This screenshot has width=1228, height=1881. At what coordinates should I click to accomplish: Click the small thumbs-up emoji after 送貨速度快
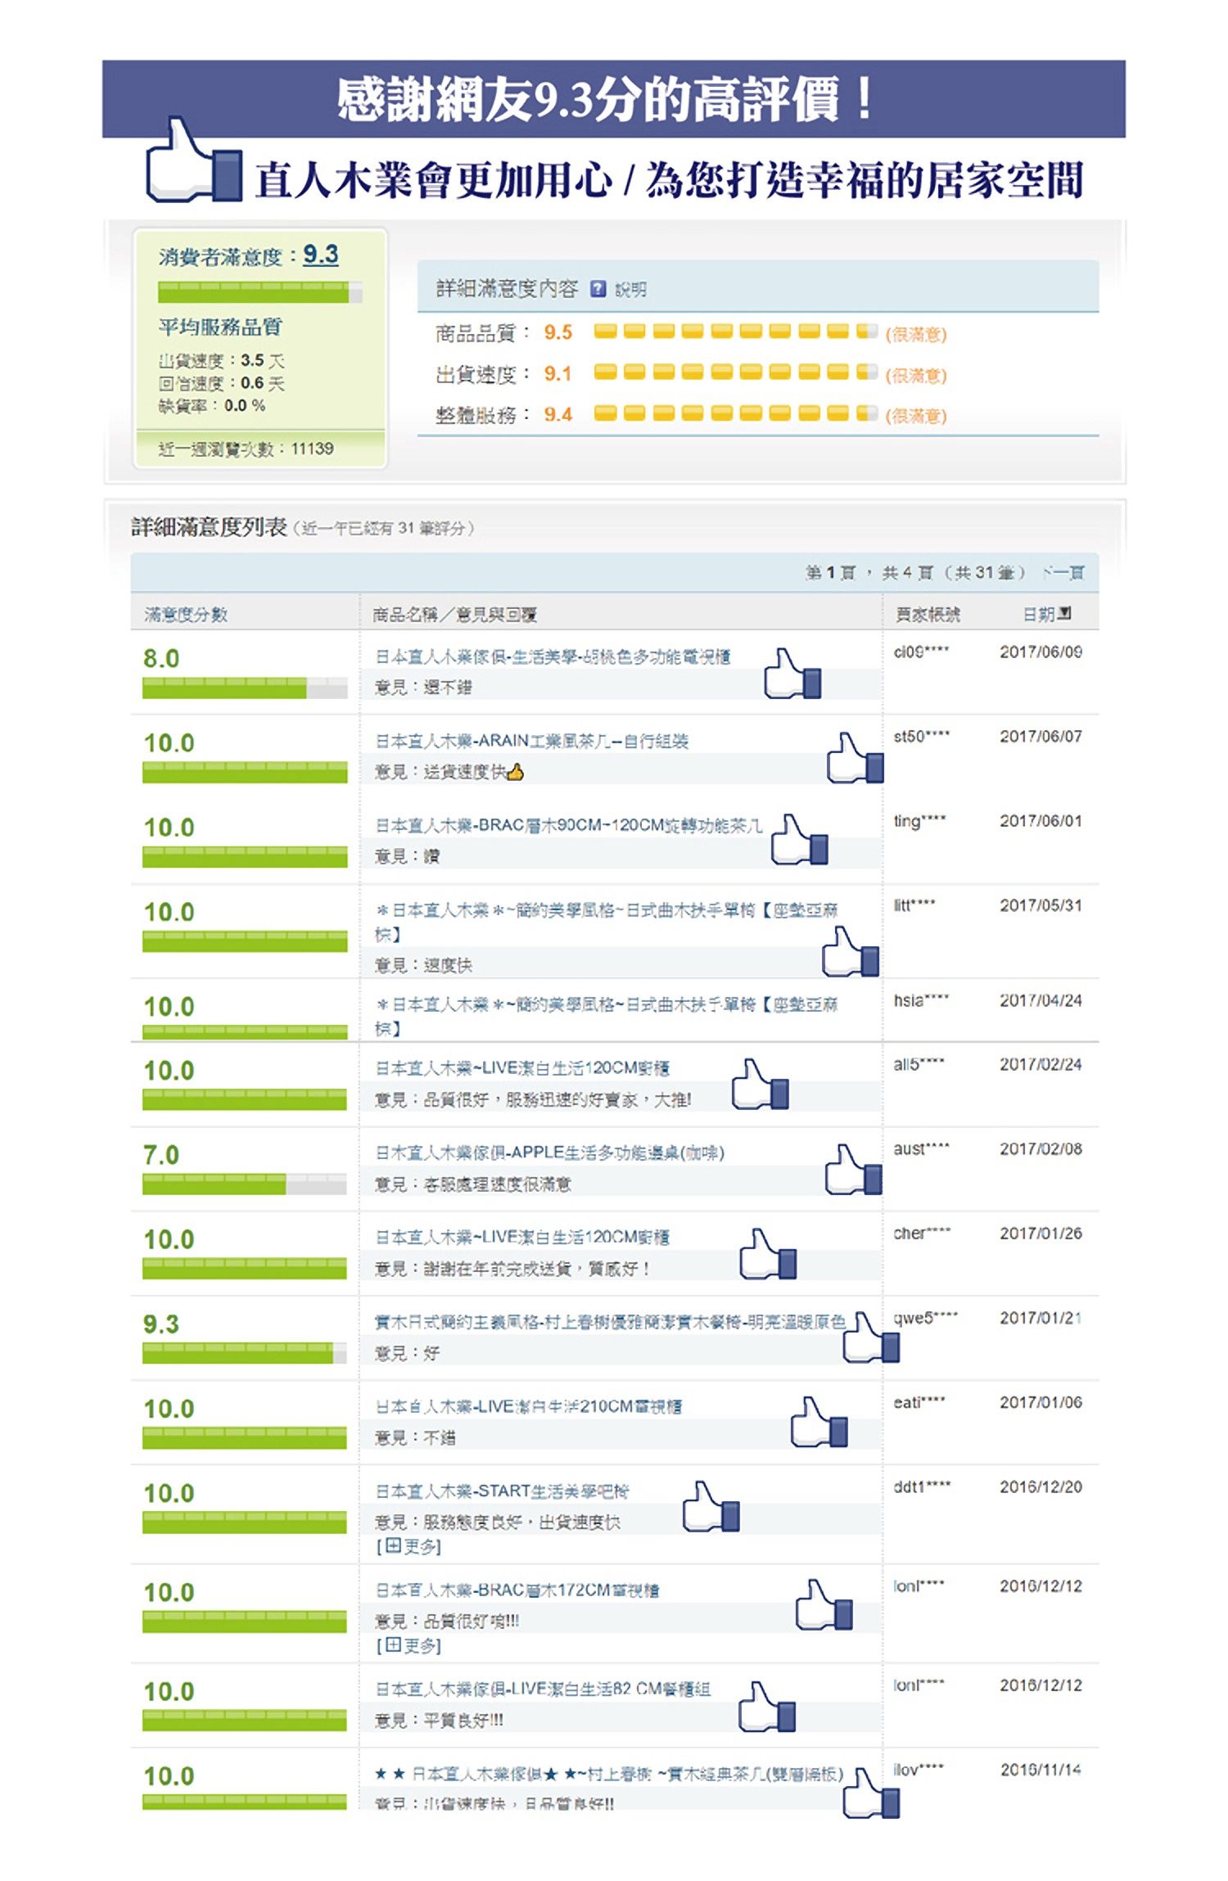click(515, 772)
